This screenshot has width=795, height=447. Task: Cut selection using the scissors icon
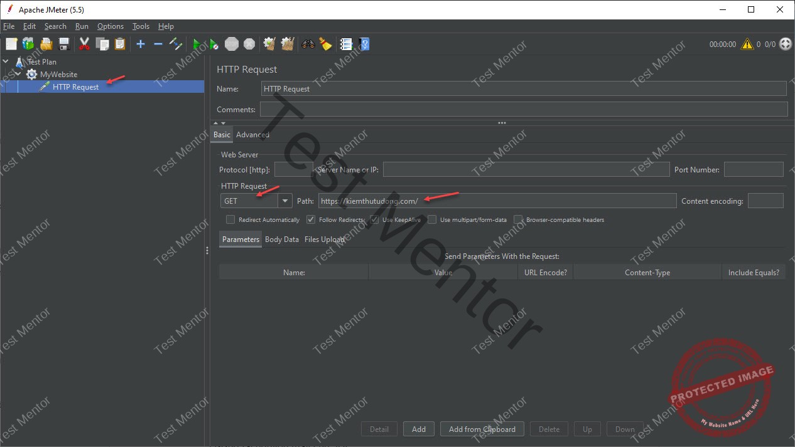[x=84, y=44]
